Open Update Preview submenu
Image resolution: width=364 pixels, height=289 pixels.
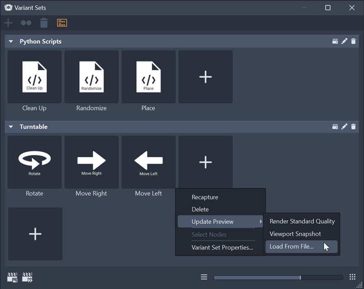click(x=220, y=222)
